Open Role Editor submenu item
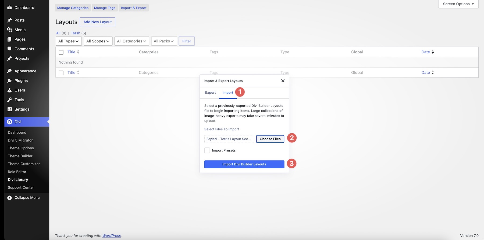 click(17, 172)
